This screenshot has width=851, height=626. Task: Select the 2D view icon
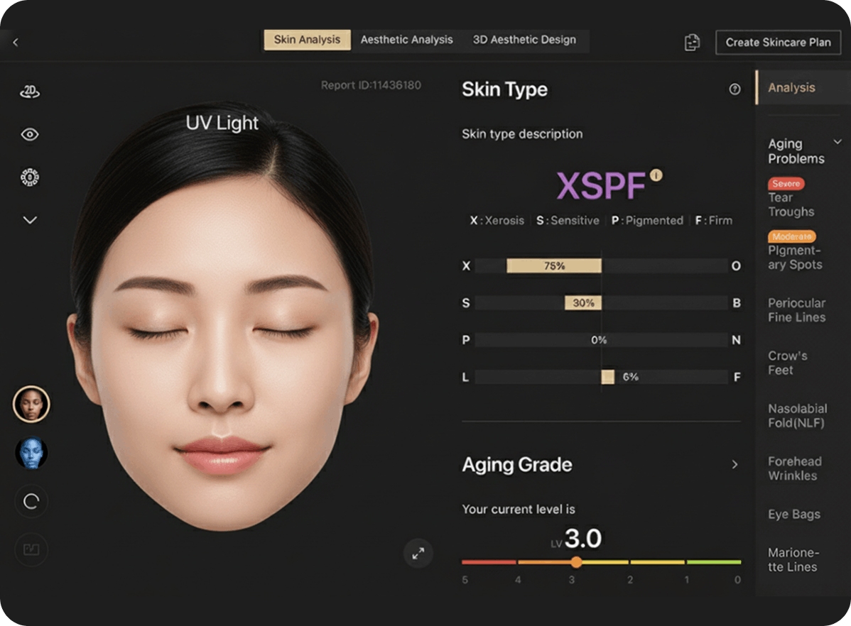coord(30,92)
